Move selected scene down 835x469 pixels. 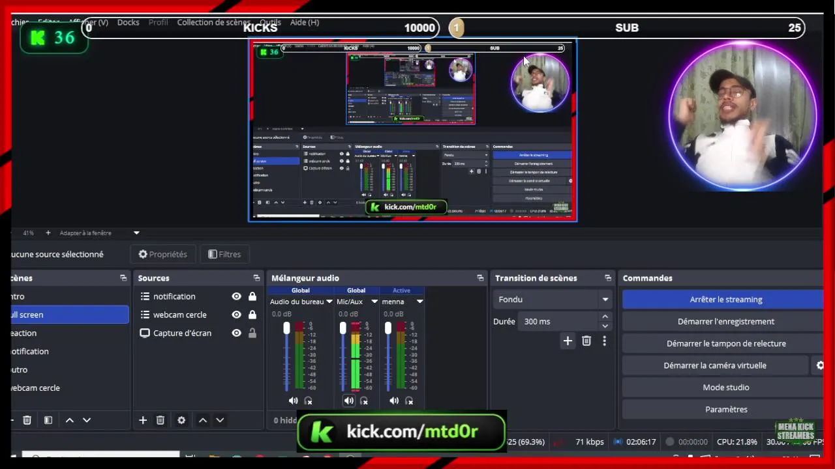[87, 420]
